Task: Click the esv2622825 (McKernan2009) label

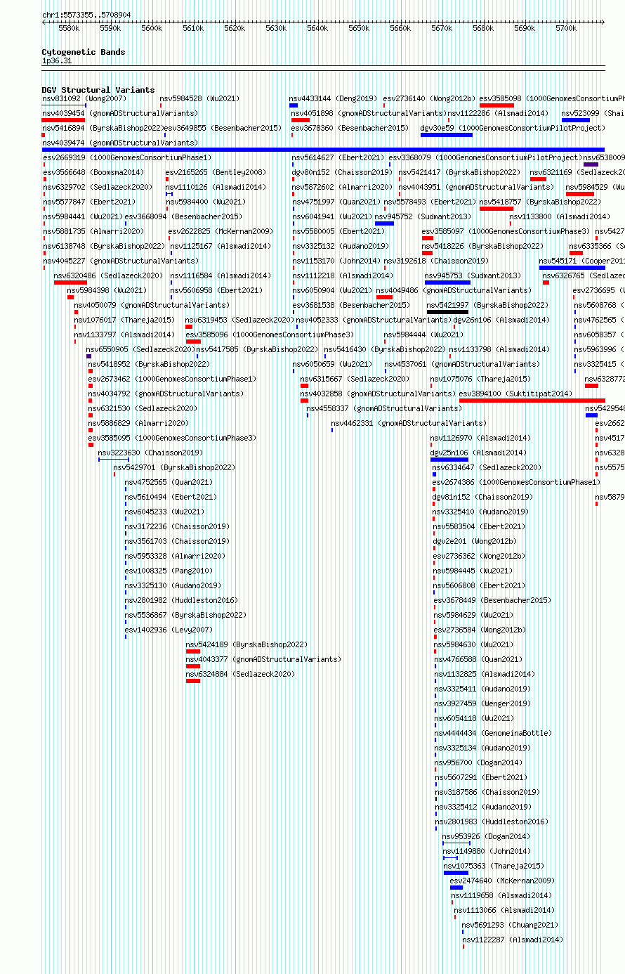Action: [x=221, y=232]
